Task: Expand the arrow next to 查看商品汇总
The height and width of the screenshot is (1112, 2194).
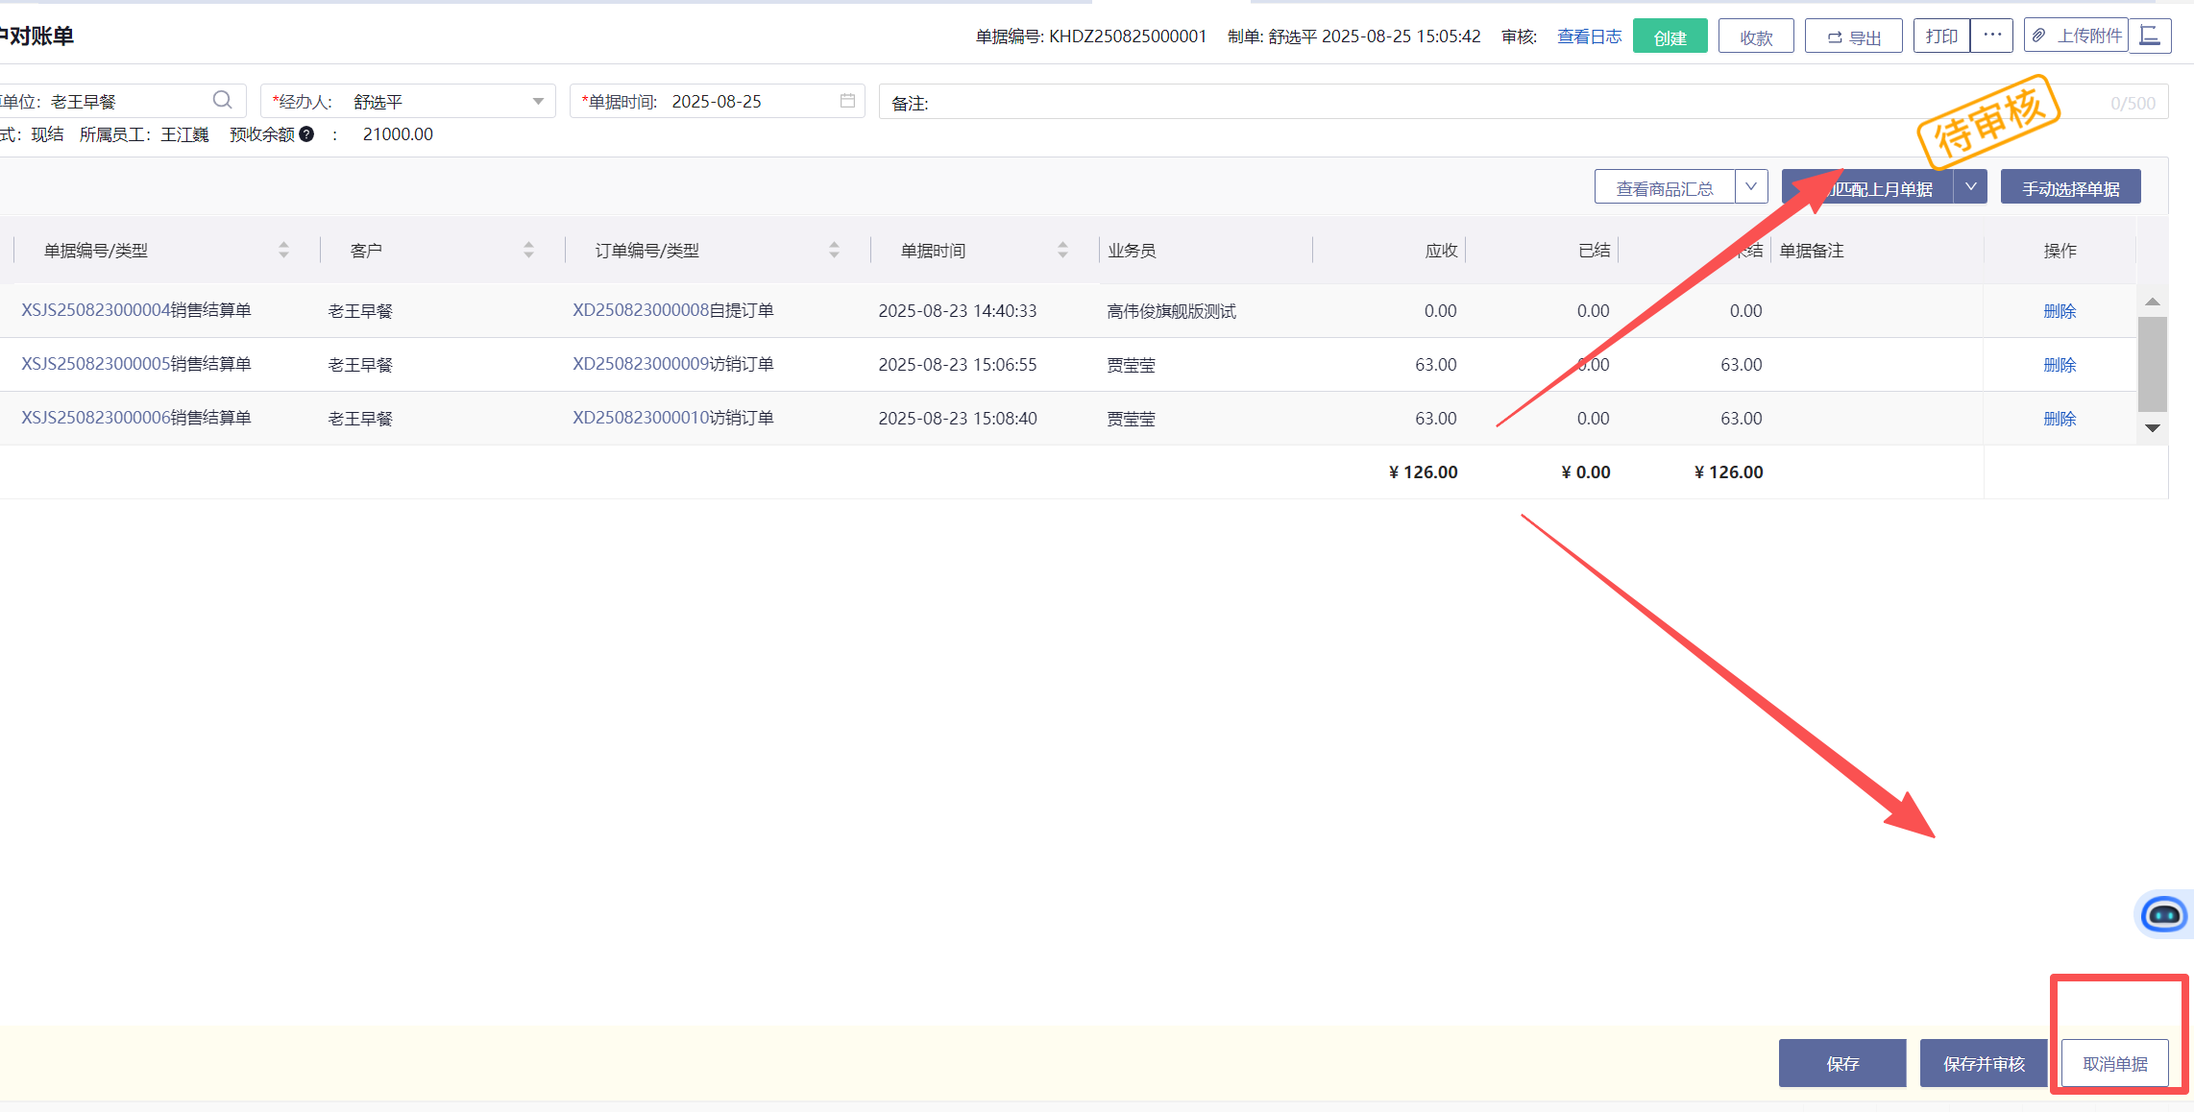Action: [1751, 186]
